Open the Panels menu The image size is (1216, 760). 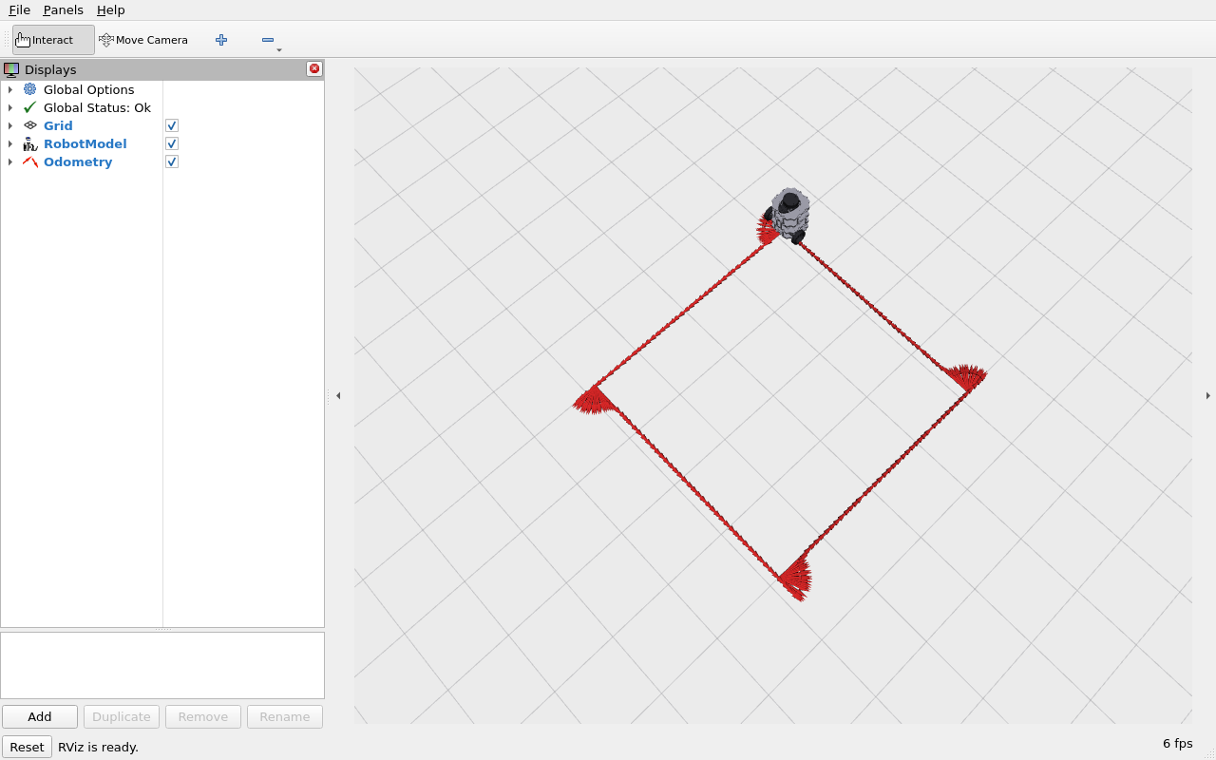(64, 9)
